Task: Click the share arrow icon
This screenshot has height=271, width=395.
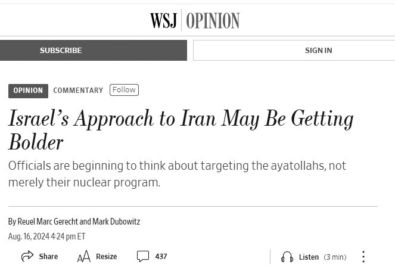Action: [x=27, y=257]
